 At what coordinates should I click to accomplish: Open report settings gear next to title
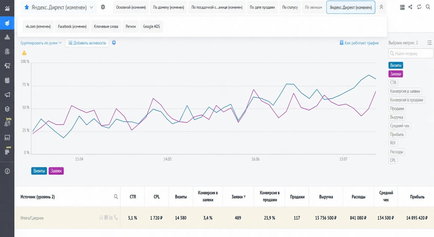point(103,7)
